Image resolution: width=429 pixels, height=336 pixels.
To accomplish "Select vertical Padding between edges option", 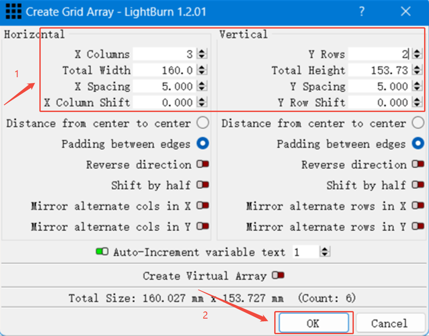I will (x=418, y=144).
